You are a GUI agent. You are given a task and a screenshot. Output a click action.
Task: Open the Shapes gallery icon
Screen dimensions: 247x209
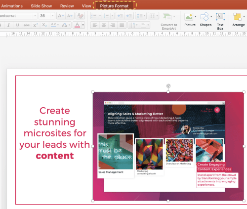tap(205, 17)
